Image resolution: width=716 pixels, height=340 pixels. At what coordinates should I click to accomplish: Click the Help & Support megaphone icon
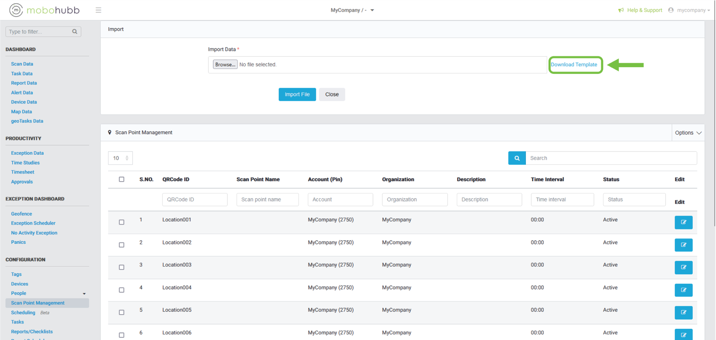coord(621,10)
